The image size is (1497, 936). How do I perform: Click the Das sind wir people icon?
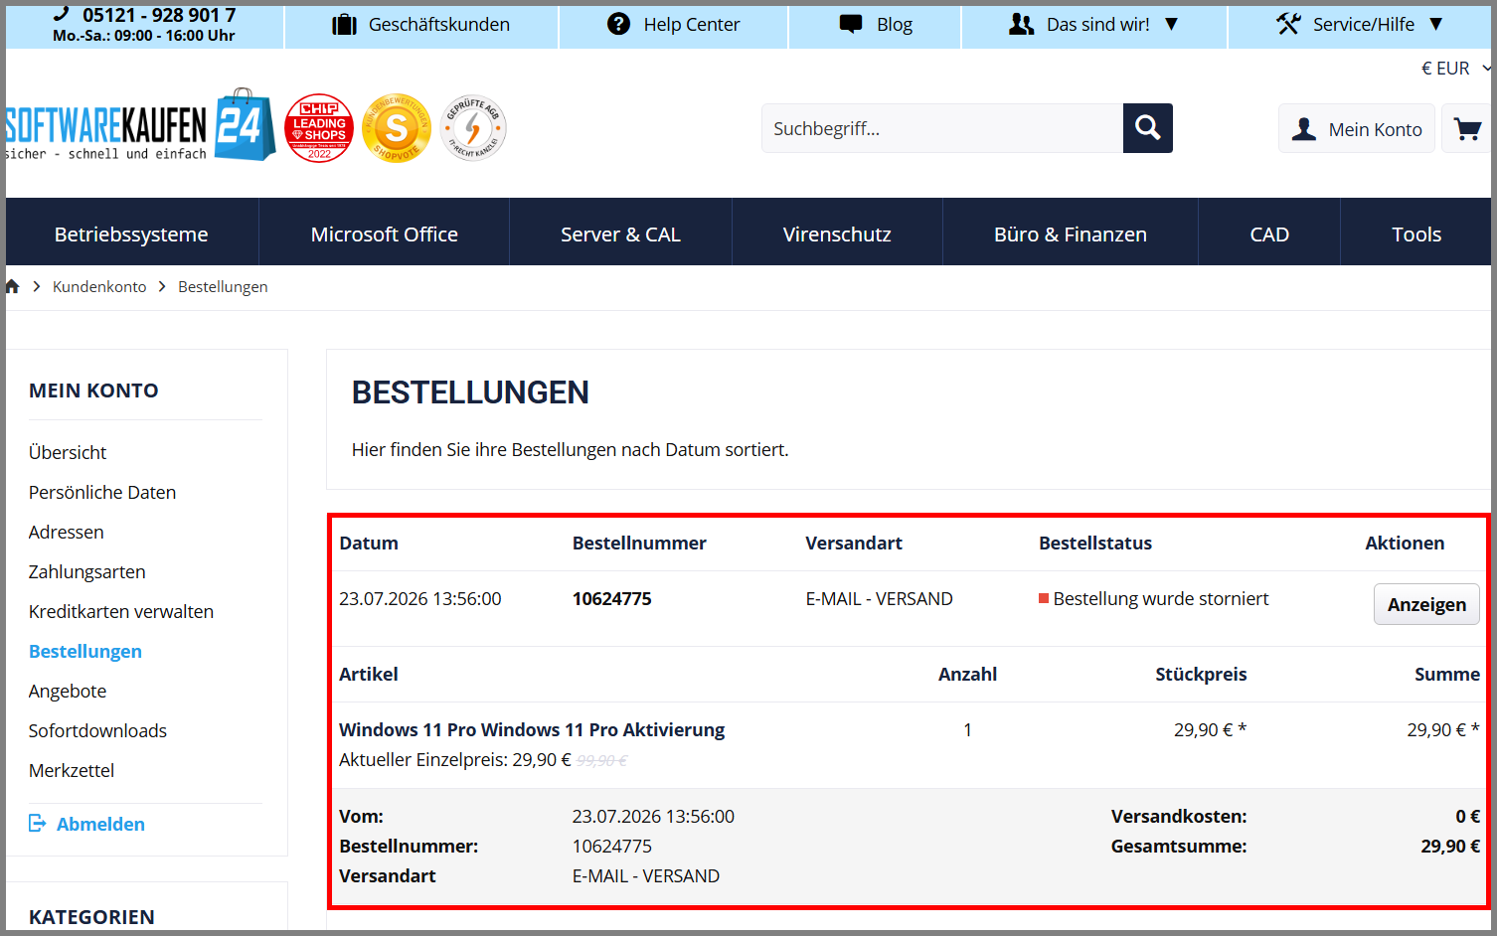coord(1022,24)
